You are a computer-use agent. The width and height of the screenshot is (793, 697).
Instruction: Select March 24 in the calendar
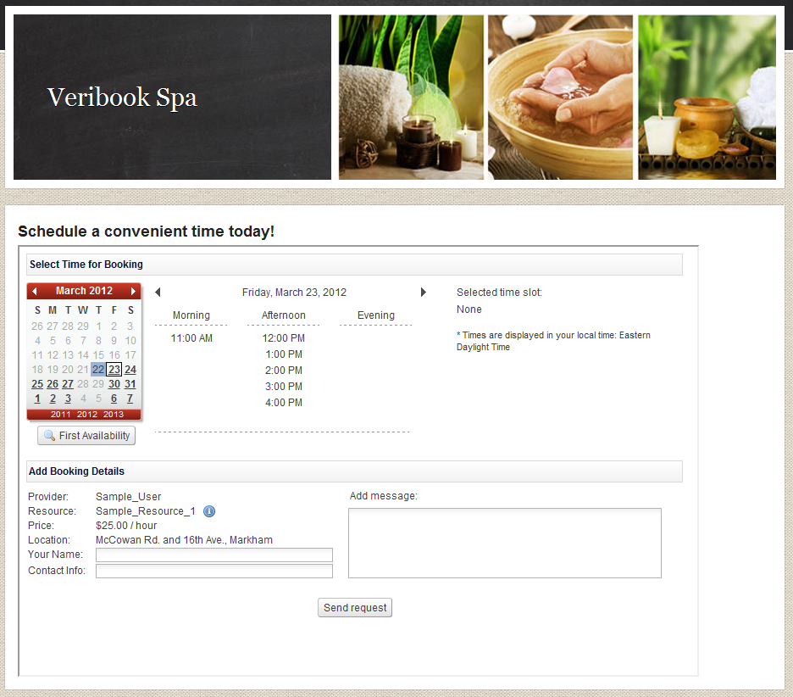pos(130,370)
